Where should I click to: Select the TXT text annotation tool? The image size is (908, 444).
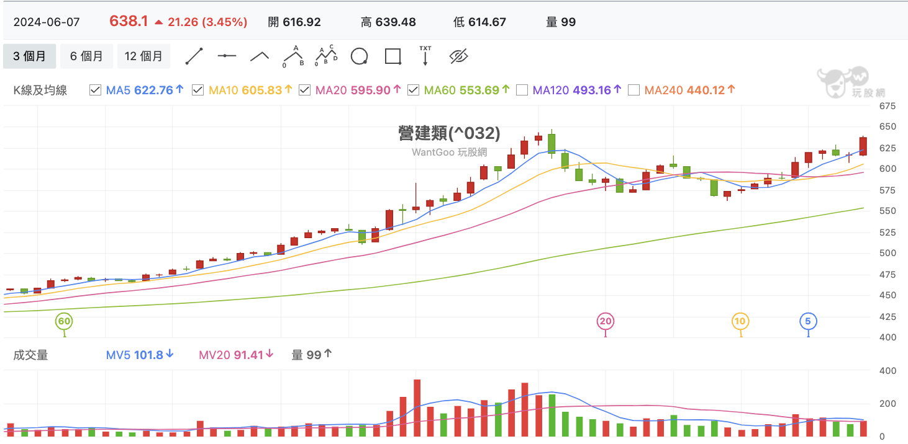tap(425, 56)
